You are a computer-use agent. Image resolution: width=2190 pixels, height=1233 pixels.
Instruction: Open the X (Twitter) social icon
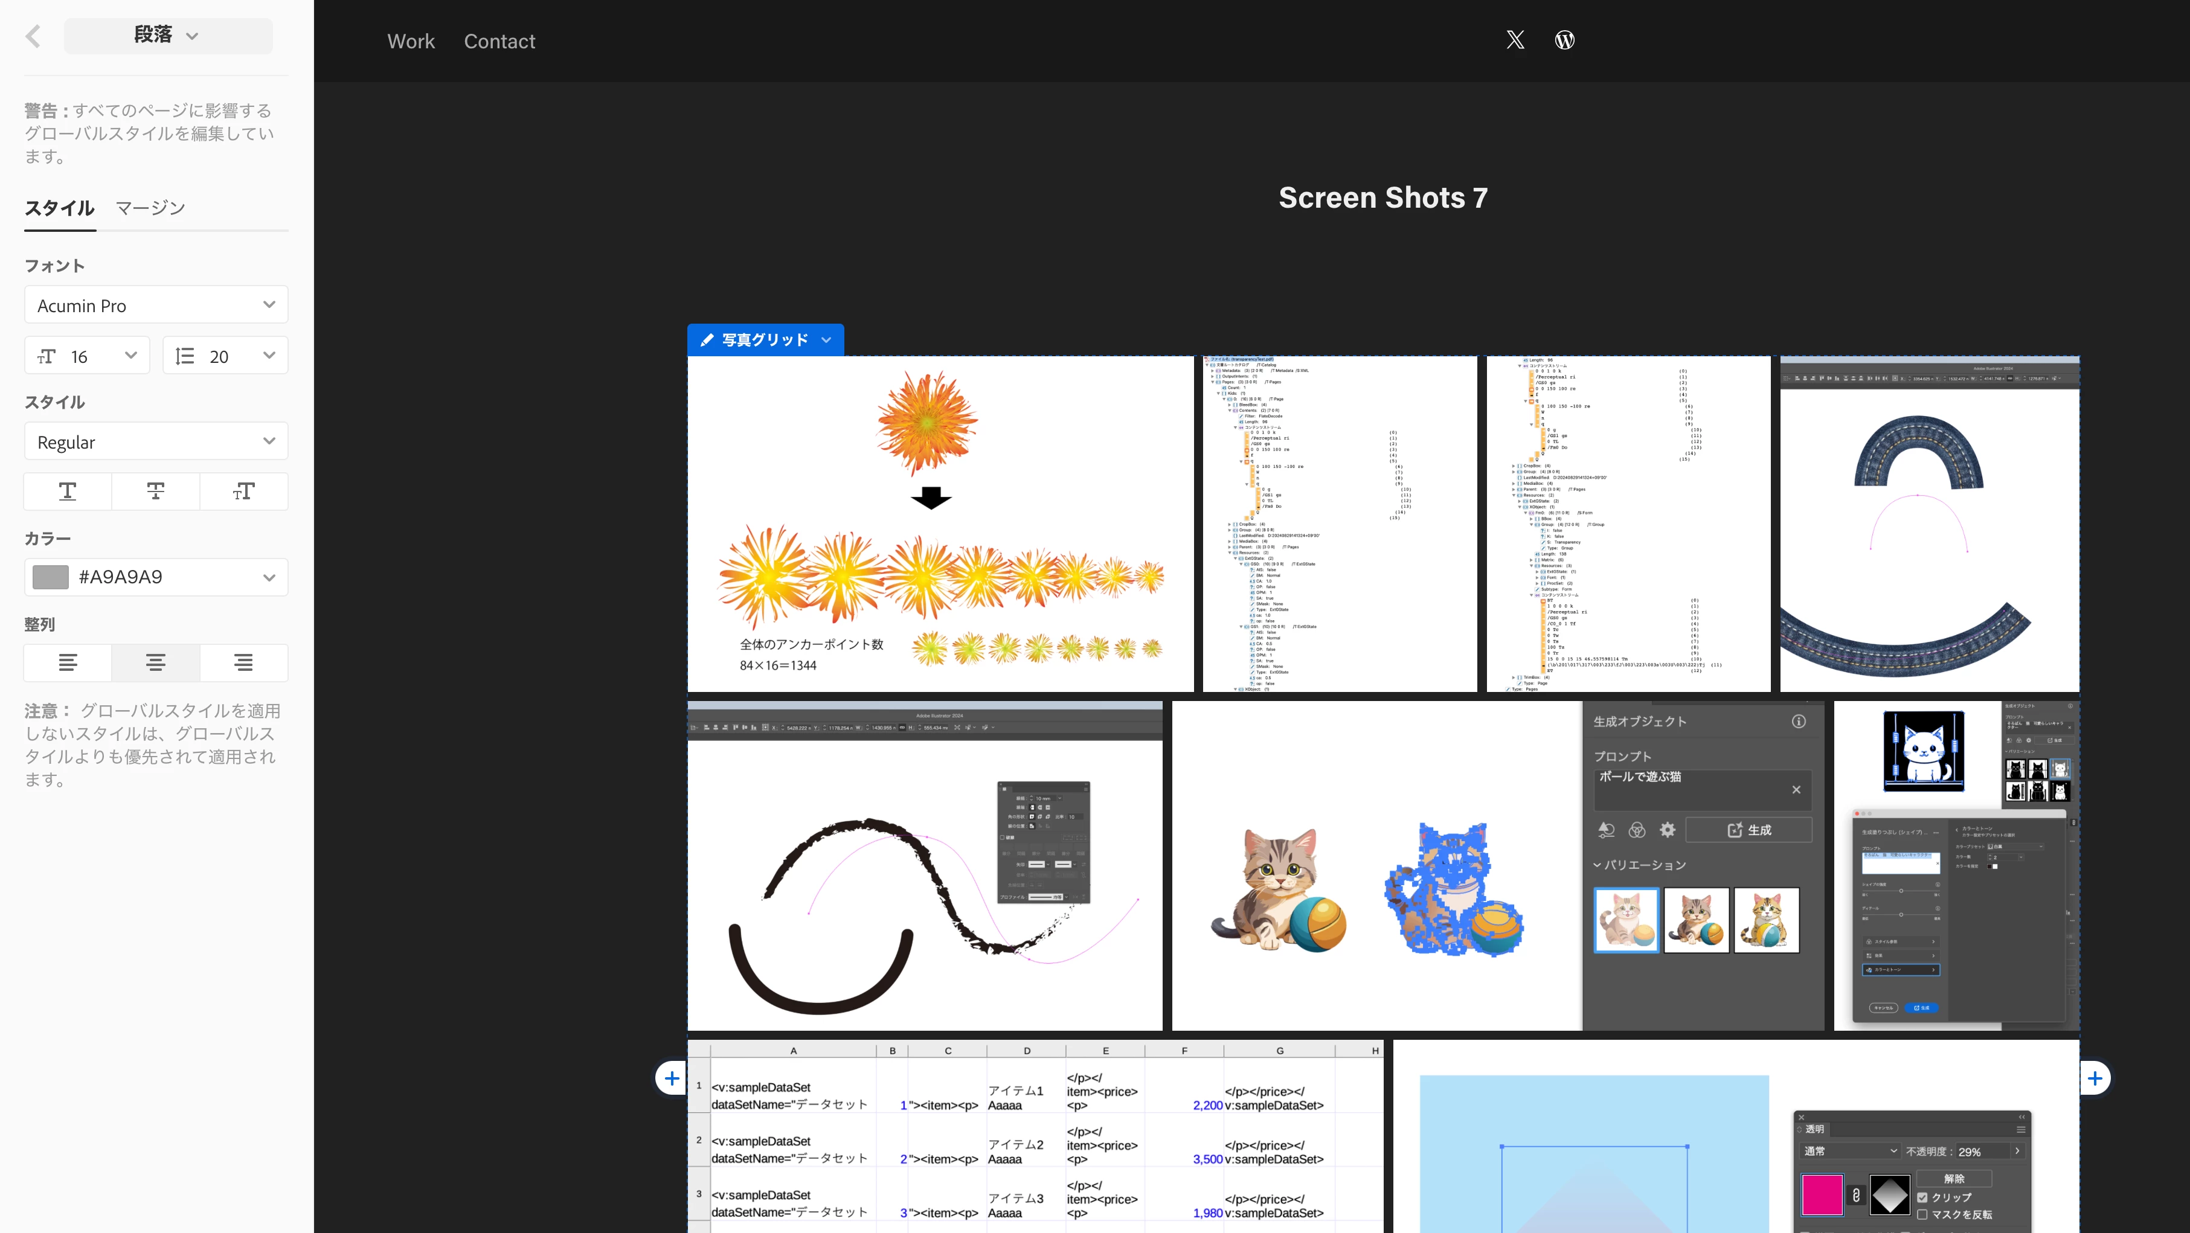click(1515, 40)
